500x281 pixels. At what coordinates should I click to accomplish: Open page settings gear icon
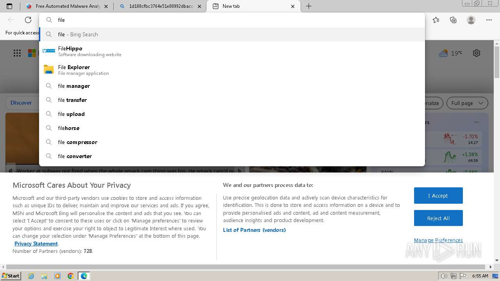pyautogui.click(x=477, y=53)
